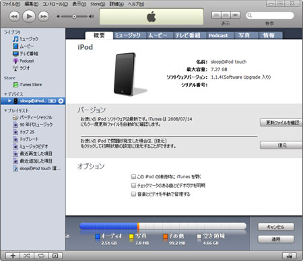This screenshot has width=303, height=261.
Task: Adjust the volume slider knob
Action: tap(74, 16)
